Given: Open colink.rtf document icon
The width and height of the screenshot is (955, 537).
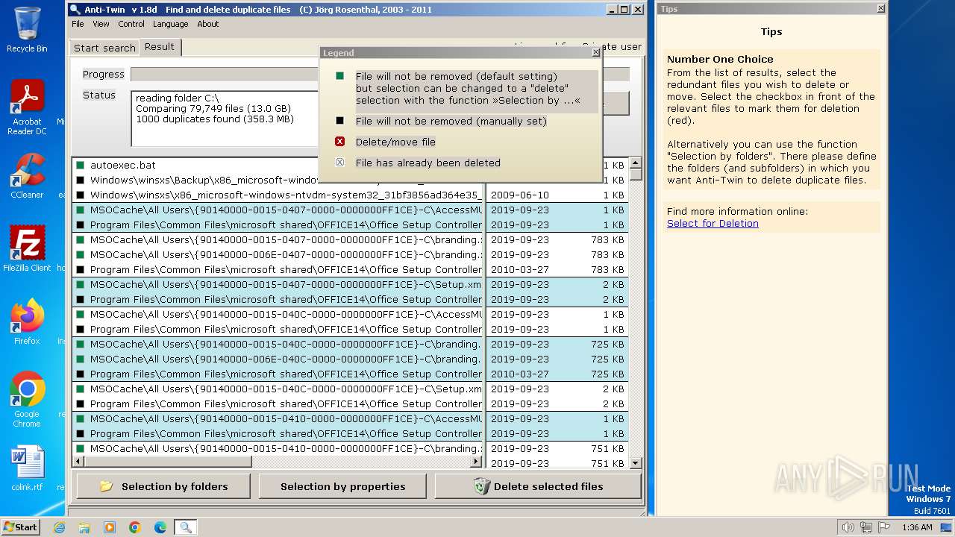Looking at the screenshot, I should coord(27,468).
